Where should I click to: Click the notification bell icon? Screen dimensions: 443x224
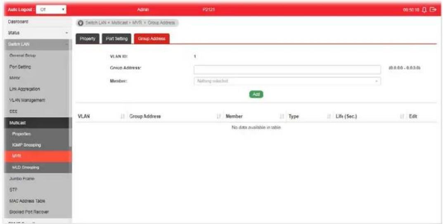click(424, 10)
